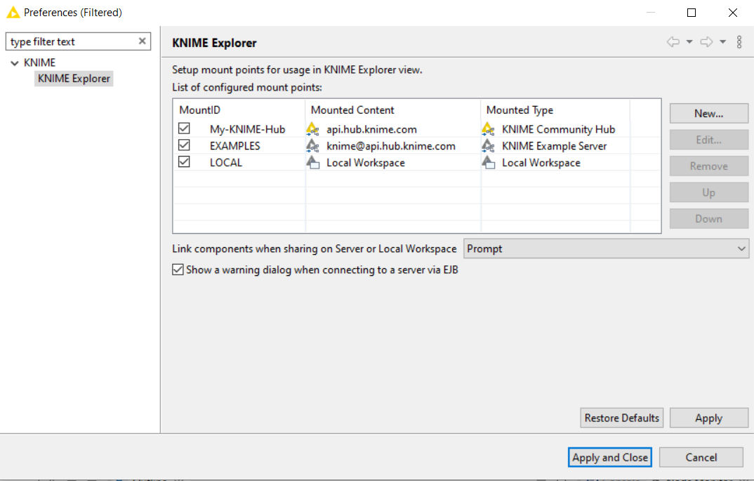Click the Remove button
The image size is (754, 481).
click(x=709, y=166)
